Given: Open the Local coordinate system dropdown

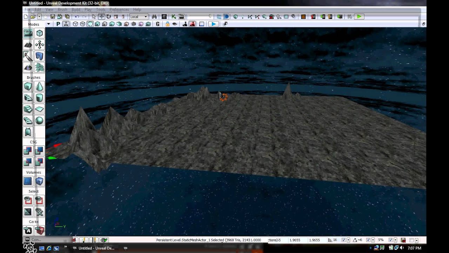Looking at the screenshot, I should [x=139, y=17].
